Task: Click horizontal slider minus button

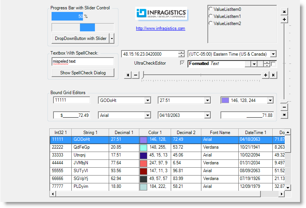Action: (x=135, y=75)
